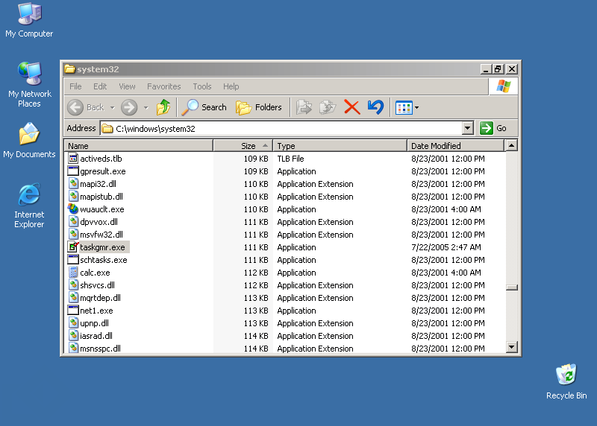
Task: Sort by the Size column header
Action: point(243,146)
